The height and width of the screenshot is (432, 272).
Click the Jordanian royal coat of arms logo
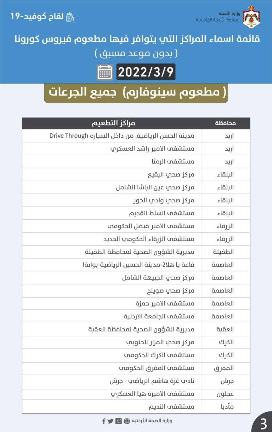coord(252,16)
